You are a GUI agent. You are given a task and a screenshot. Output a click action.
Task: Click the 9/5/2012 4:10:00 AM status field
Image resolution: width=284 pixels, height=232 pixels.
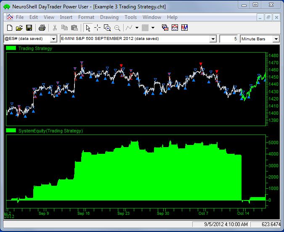pyautogui.click(x=221, y=224)
